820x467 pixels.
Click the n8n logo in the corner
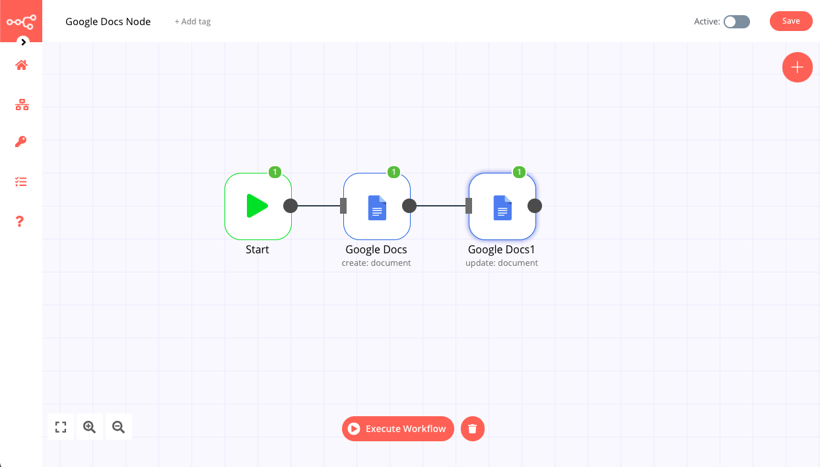[20, 18]
